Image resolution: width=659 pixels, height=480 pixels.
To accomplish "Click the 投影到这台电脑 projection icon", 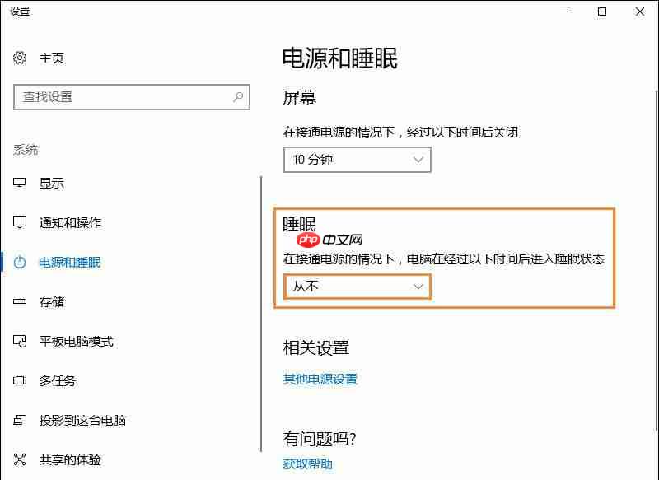I will coord(18,421).
